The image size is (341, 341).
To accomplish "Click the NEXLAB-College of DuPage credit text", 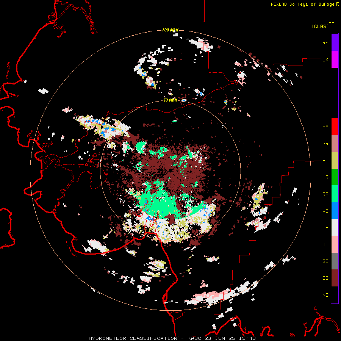I will [x=302, y=4].
